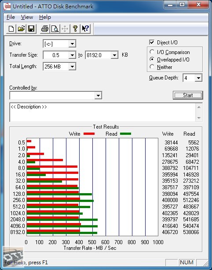This screenshot has height=270, width=212.
Task: Select the Overlapped I/O radio button
Action: 152,59
